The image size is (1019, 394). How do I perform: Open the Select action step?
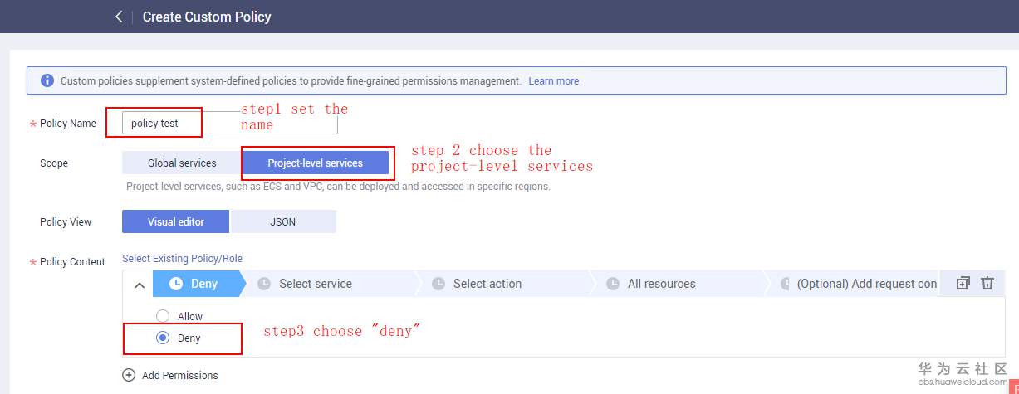[487, 284]
